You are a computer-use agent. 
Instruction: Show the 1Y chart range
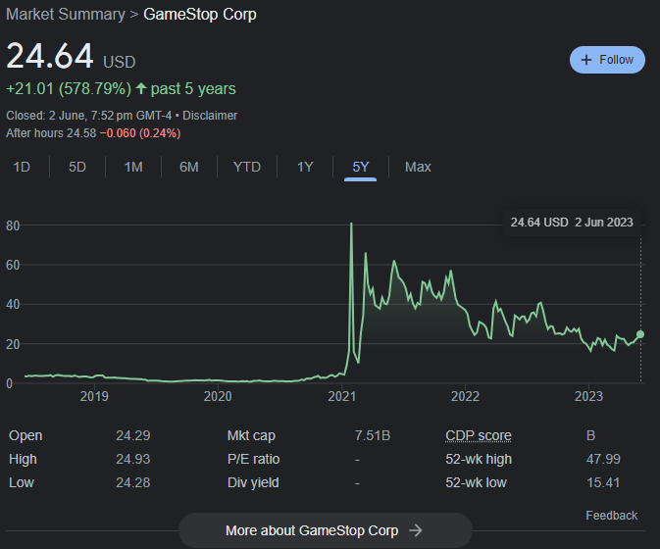pos(305,167)
